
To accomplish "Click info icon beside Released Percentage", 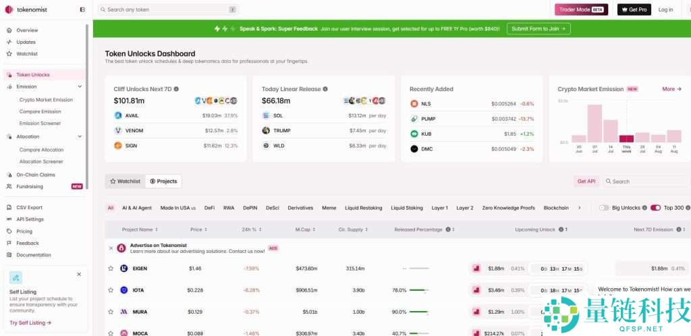I will pyautogui.click(x=448, y=229).
